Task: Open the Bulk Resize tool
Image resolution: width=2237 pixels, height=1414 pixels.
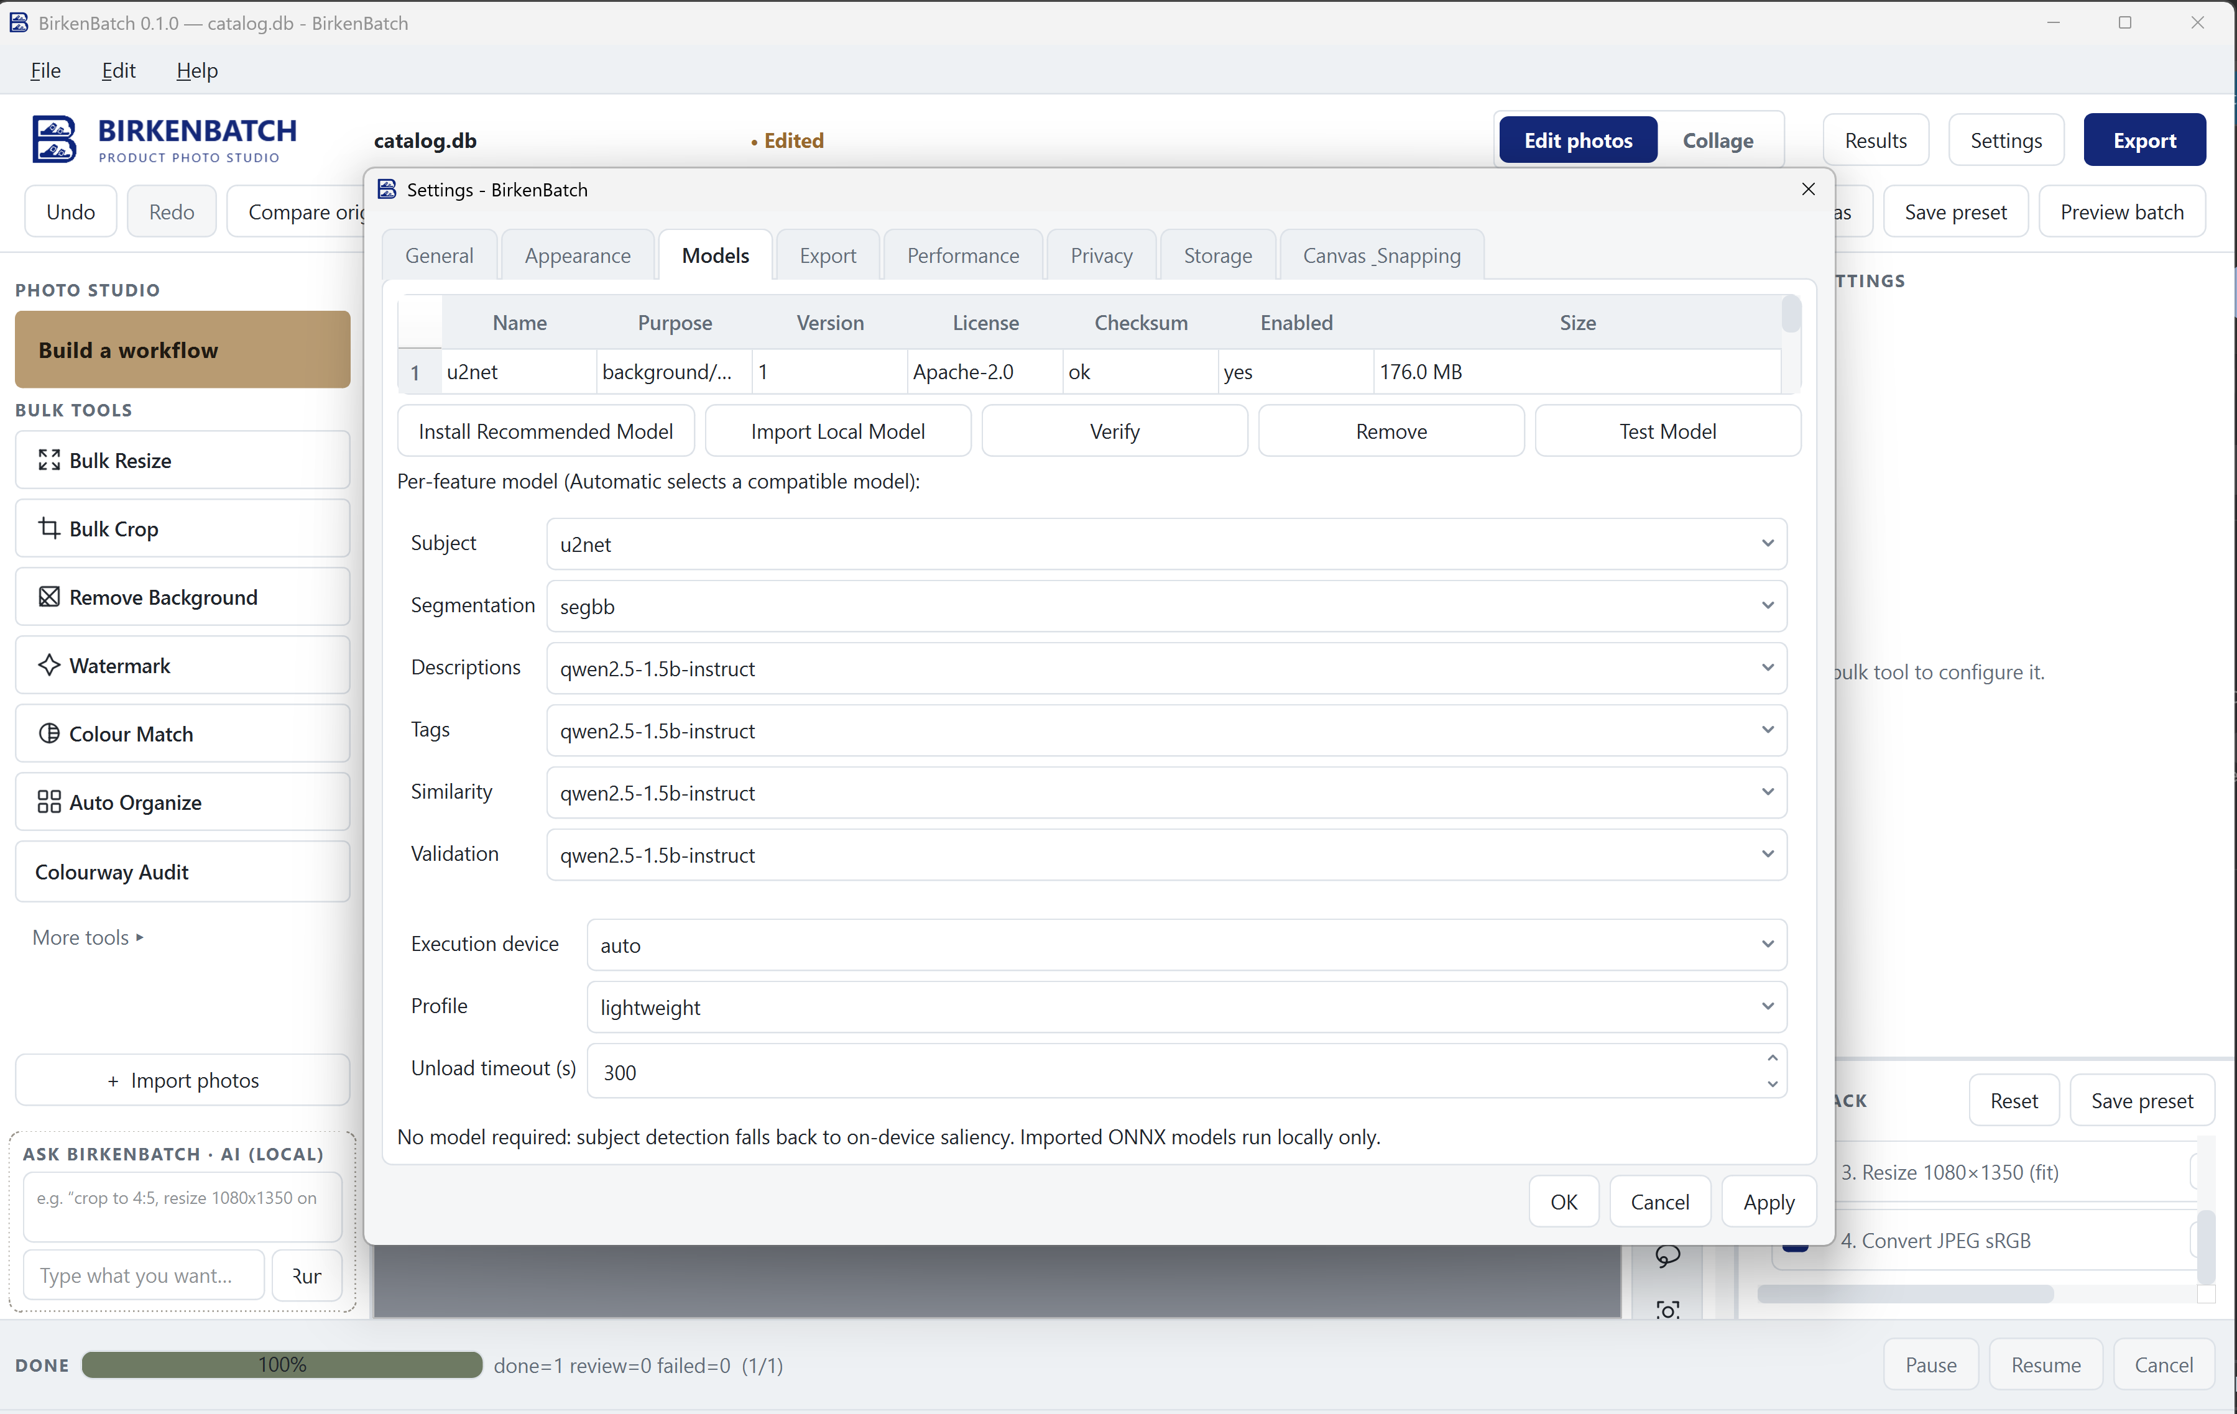Action: coord(182,461)
